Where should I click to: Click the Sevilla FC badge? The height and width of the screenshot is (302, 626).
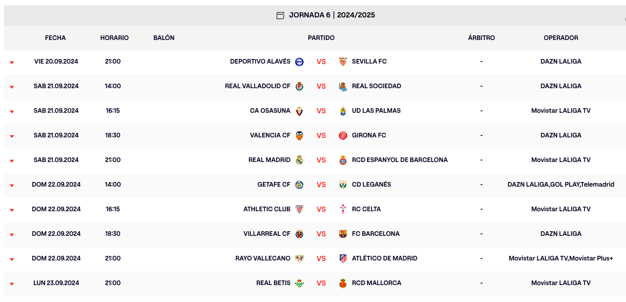pos(343,61)
